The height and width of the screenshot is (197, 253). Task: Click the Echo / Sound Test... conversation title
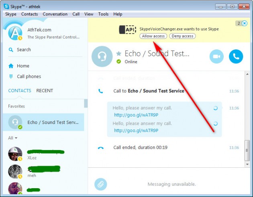pos(157,53)
